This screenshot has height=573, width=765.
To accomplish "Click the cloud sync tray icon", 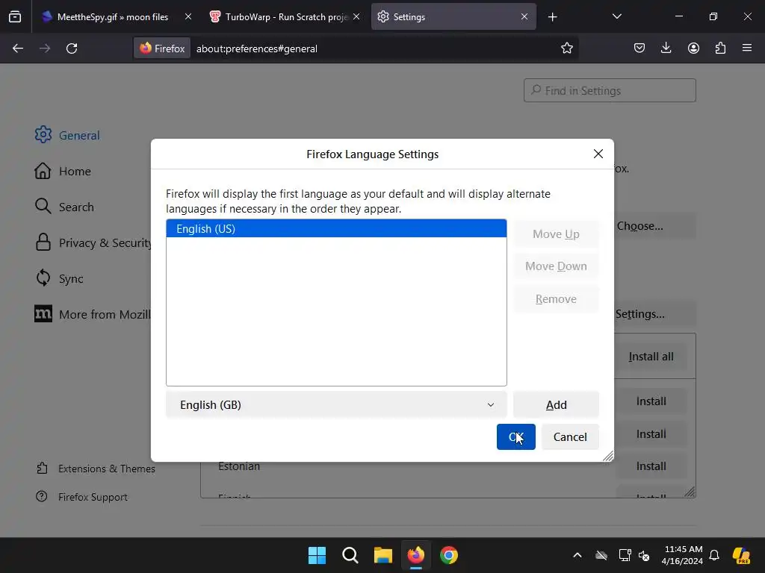I will tap(601, 555).
